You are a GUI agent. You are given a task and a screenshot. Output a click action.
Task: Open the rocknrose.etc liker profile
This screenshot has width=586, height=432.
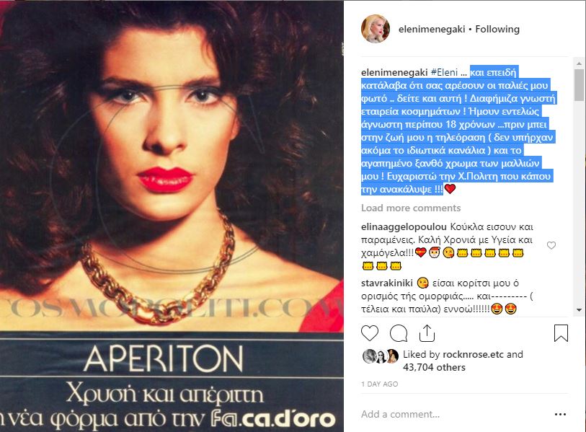click(x=473, y=354)
